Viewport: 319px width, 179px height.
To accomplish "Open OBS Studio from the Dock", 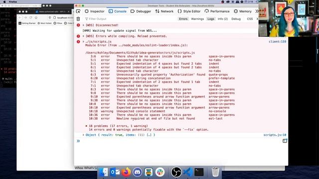I will click(176, 172).
